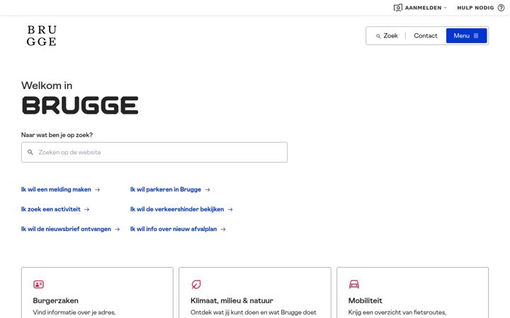Click the Brugge logo in the header
The height and width of the screenshot is (318, 510).
click(42, 36)
